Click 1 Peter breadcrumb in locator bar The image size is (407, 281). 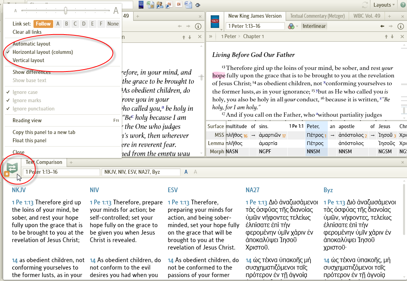[x=229, y=37]
